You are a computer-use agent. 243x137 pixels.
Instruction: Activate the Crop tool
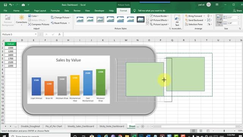219,20
